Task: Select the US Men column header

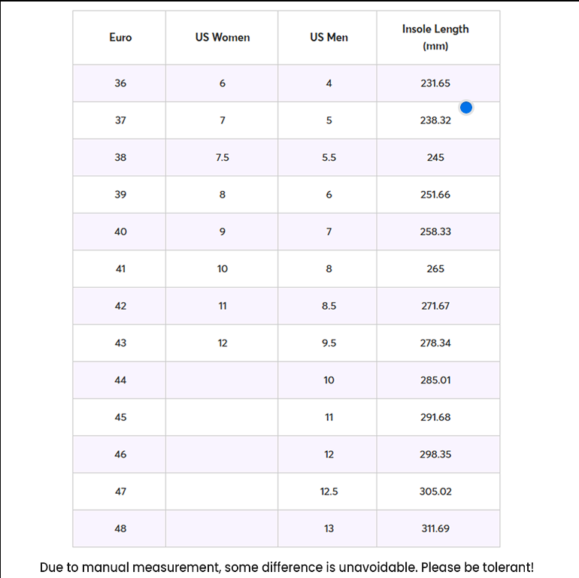Action: [329, 38]
